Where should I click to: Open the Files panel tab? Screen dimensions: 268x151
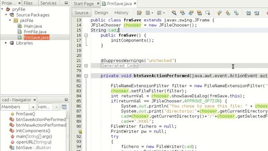[x=28, y=3]
